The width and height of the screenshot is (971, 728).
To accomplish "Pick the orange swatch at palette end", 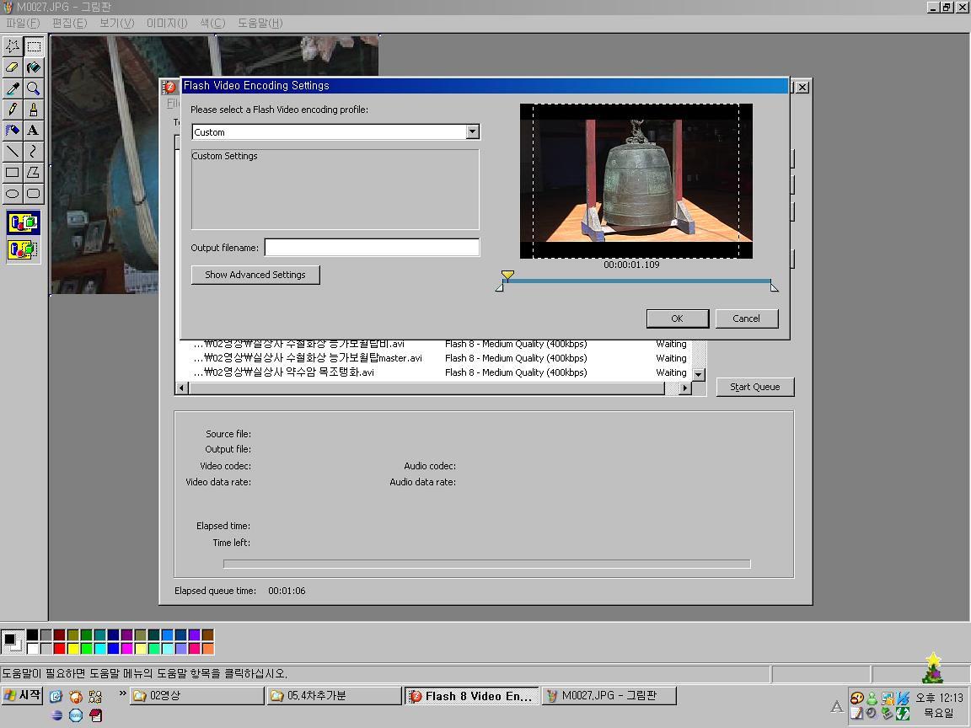I will point(208,649).
